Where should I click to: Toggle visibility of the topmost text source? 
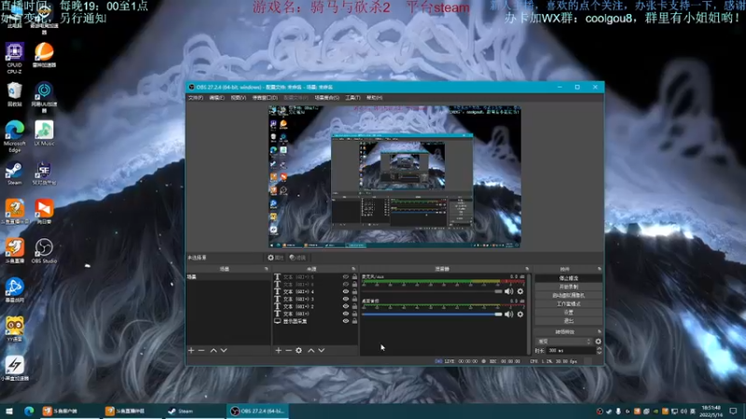point(346,277)
